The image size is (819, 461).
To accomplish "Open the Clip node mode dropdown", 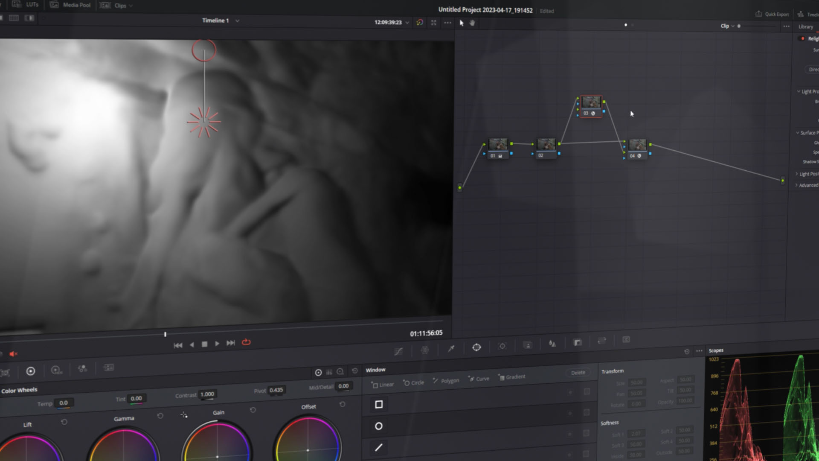I will coord(727,26).
